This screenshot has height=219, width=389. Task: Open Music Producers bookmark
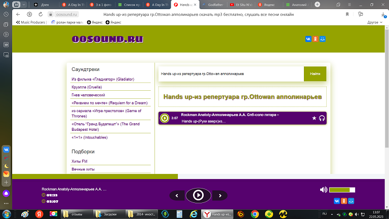(x=31, y=22)
